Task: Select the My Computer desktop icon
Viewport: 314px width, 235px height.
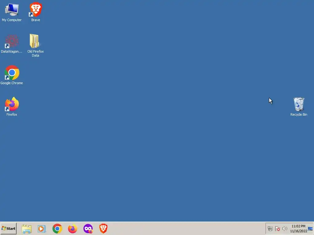Action: tap(12, 12)
